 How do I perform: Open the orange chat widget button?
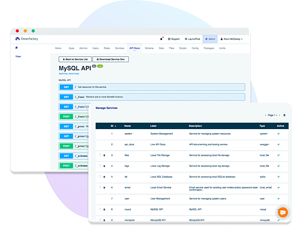tap(283, 212)
